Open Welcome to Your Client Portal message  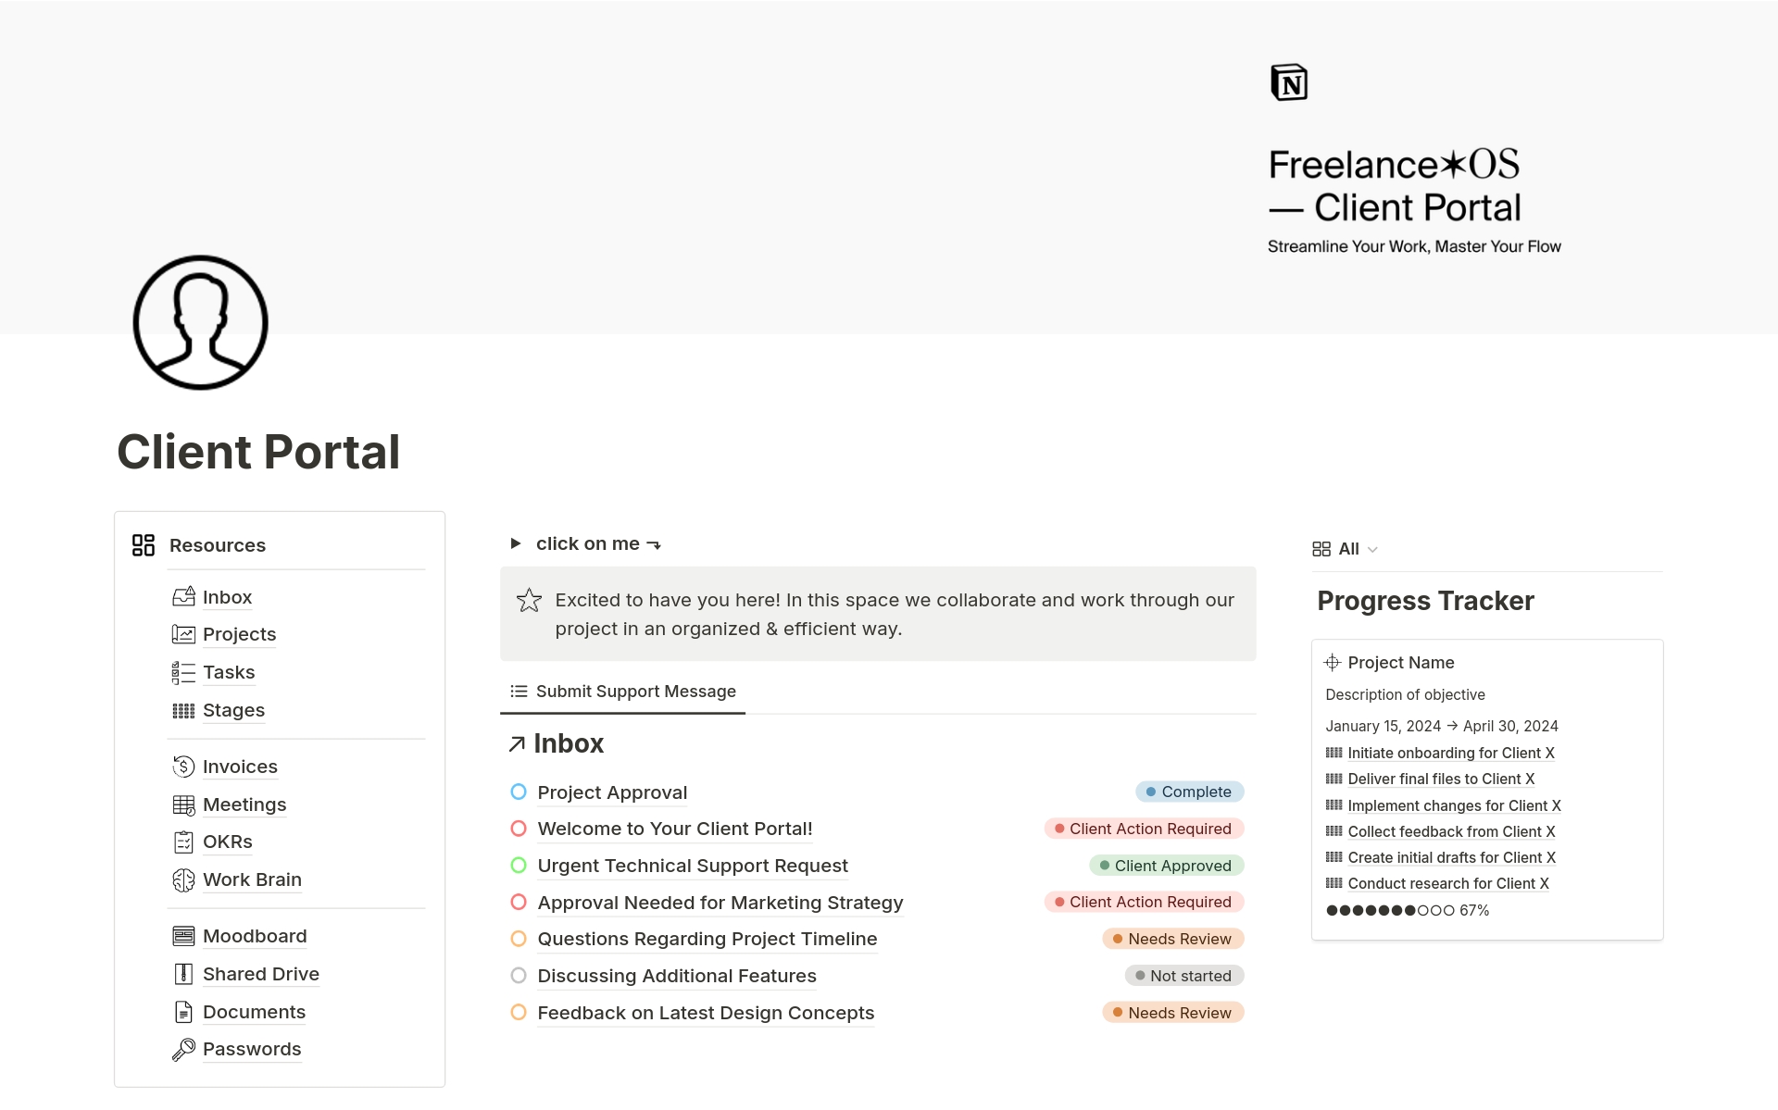coord(674,829)
